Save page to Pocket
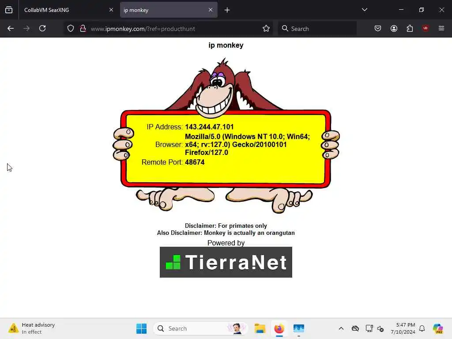This screenshot has height=339, width=452. [x=378, y=29]
